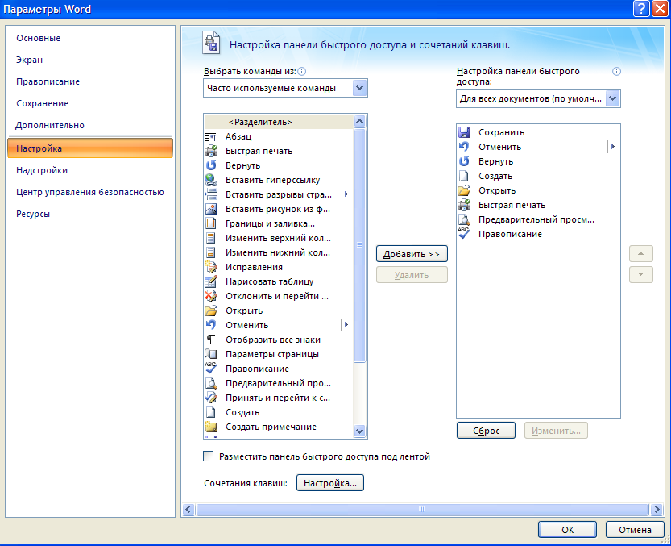Click the Создать blank page icon in the left list
671x546 pixels.
click(211, 412)
